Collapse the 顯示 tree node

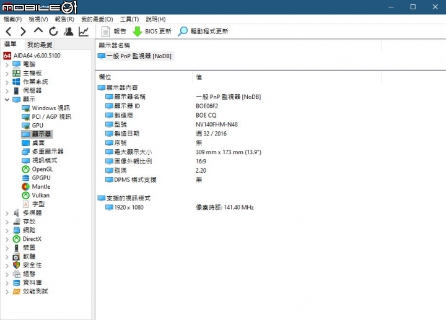[7, 100]
